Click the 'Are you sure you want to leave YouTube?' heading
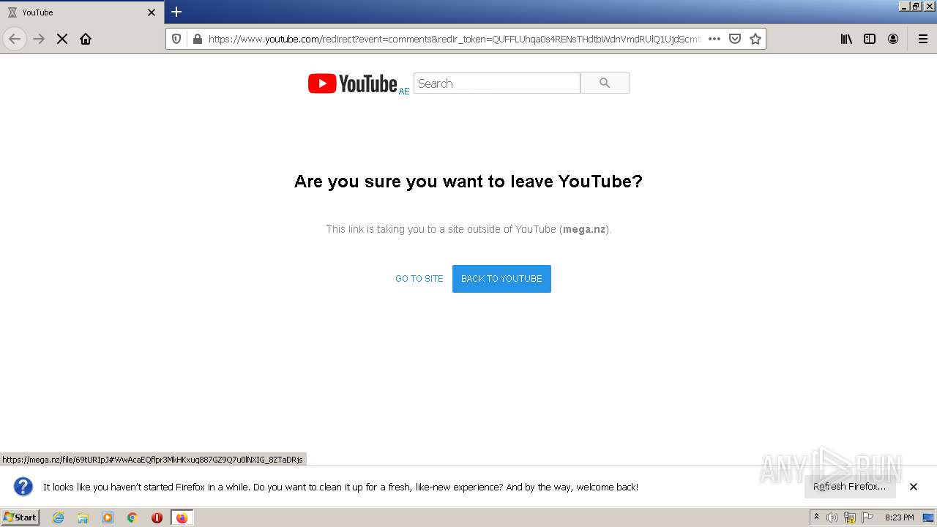 point(468,182)
